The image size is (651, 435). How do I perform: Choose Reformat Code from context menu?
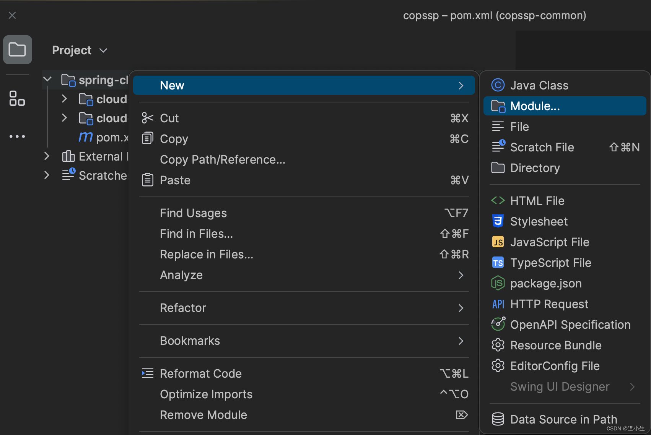point(201,373)
